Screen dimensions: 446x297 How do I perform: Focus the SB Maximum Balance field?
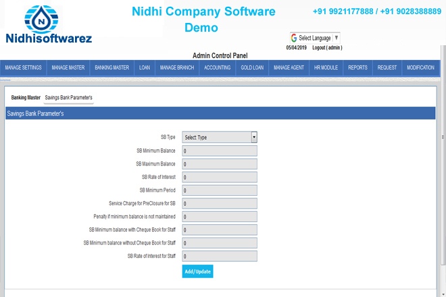220,164
